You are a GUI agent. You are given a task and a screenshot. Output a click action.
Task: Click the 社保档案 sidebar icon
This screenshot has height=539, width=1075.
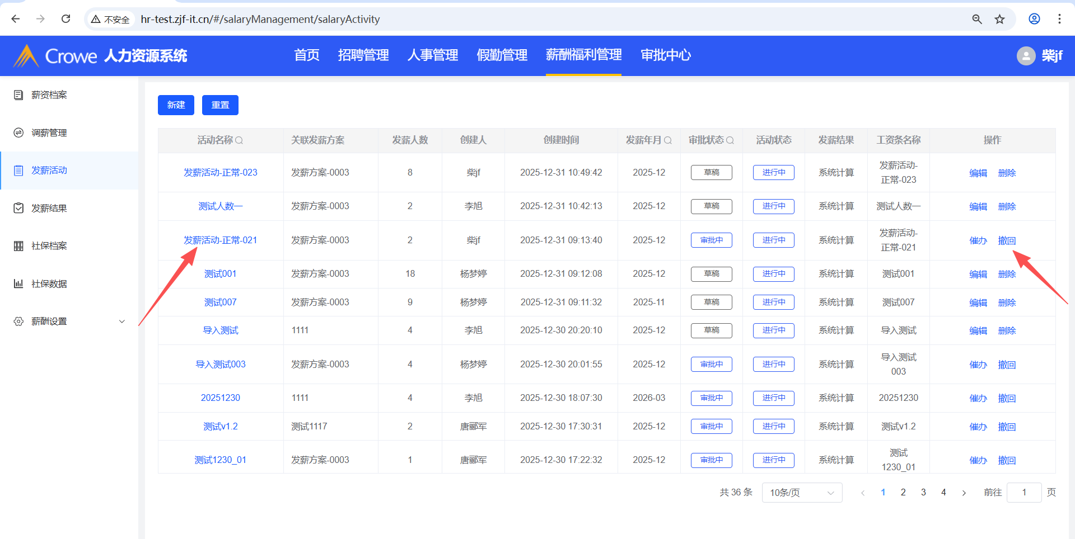(18, 246)
